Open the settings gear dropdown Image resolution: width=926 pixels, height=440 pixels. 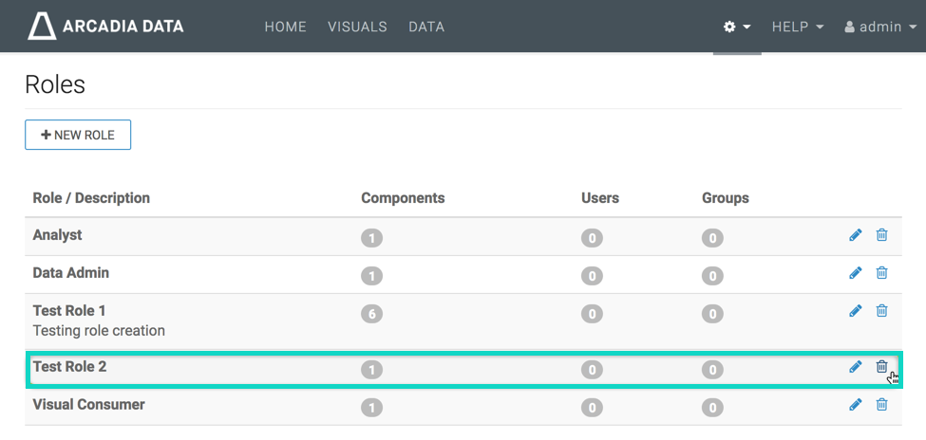point(737,27)
